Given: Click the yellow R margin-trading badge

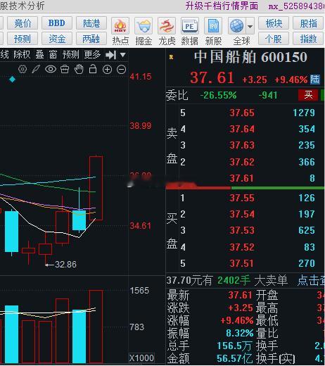Looking at the screenshot, I should pos(171,57).
